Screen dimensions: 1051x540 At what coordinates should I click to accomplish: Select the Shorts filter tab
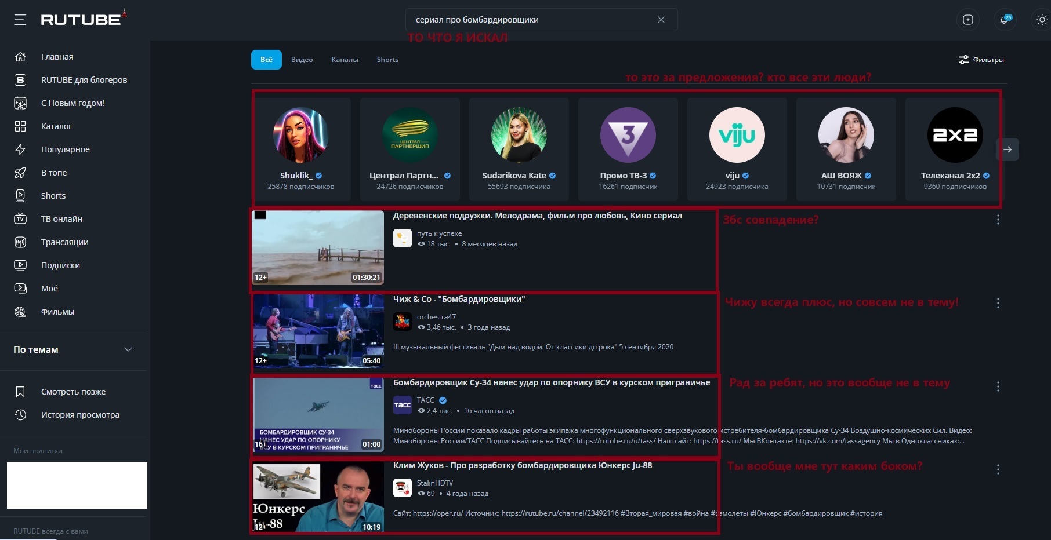point(387,60)
